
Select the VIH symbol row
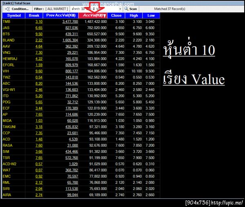(x=81, y=71)
